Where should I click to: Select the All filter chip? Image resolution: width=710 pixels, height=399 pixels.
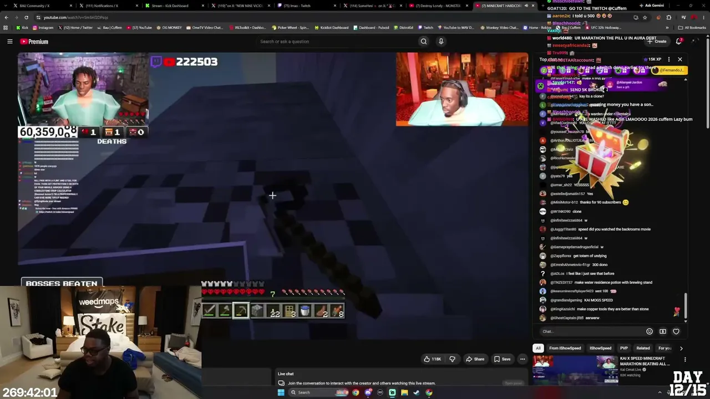537,348
